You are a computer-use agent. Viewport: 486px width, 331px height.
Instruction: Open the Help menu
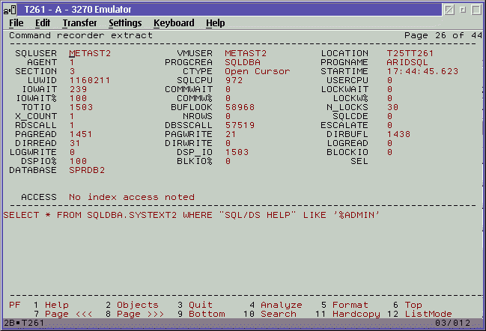pos(215,23)
